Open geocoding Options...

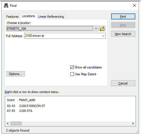16,74
